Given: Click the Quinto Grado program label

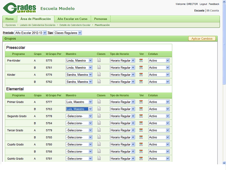Looking at the screenshot, I should click(15, 159).
